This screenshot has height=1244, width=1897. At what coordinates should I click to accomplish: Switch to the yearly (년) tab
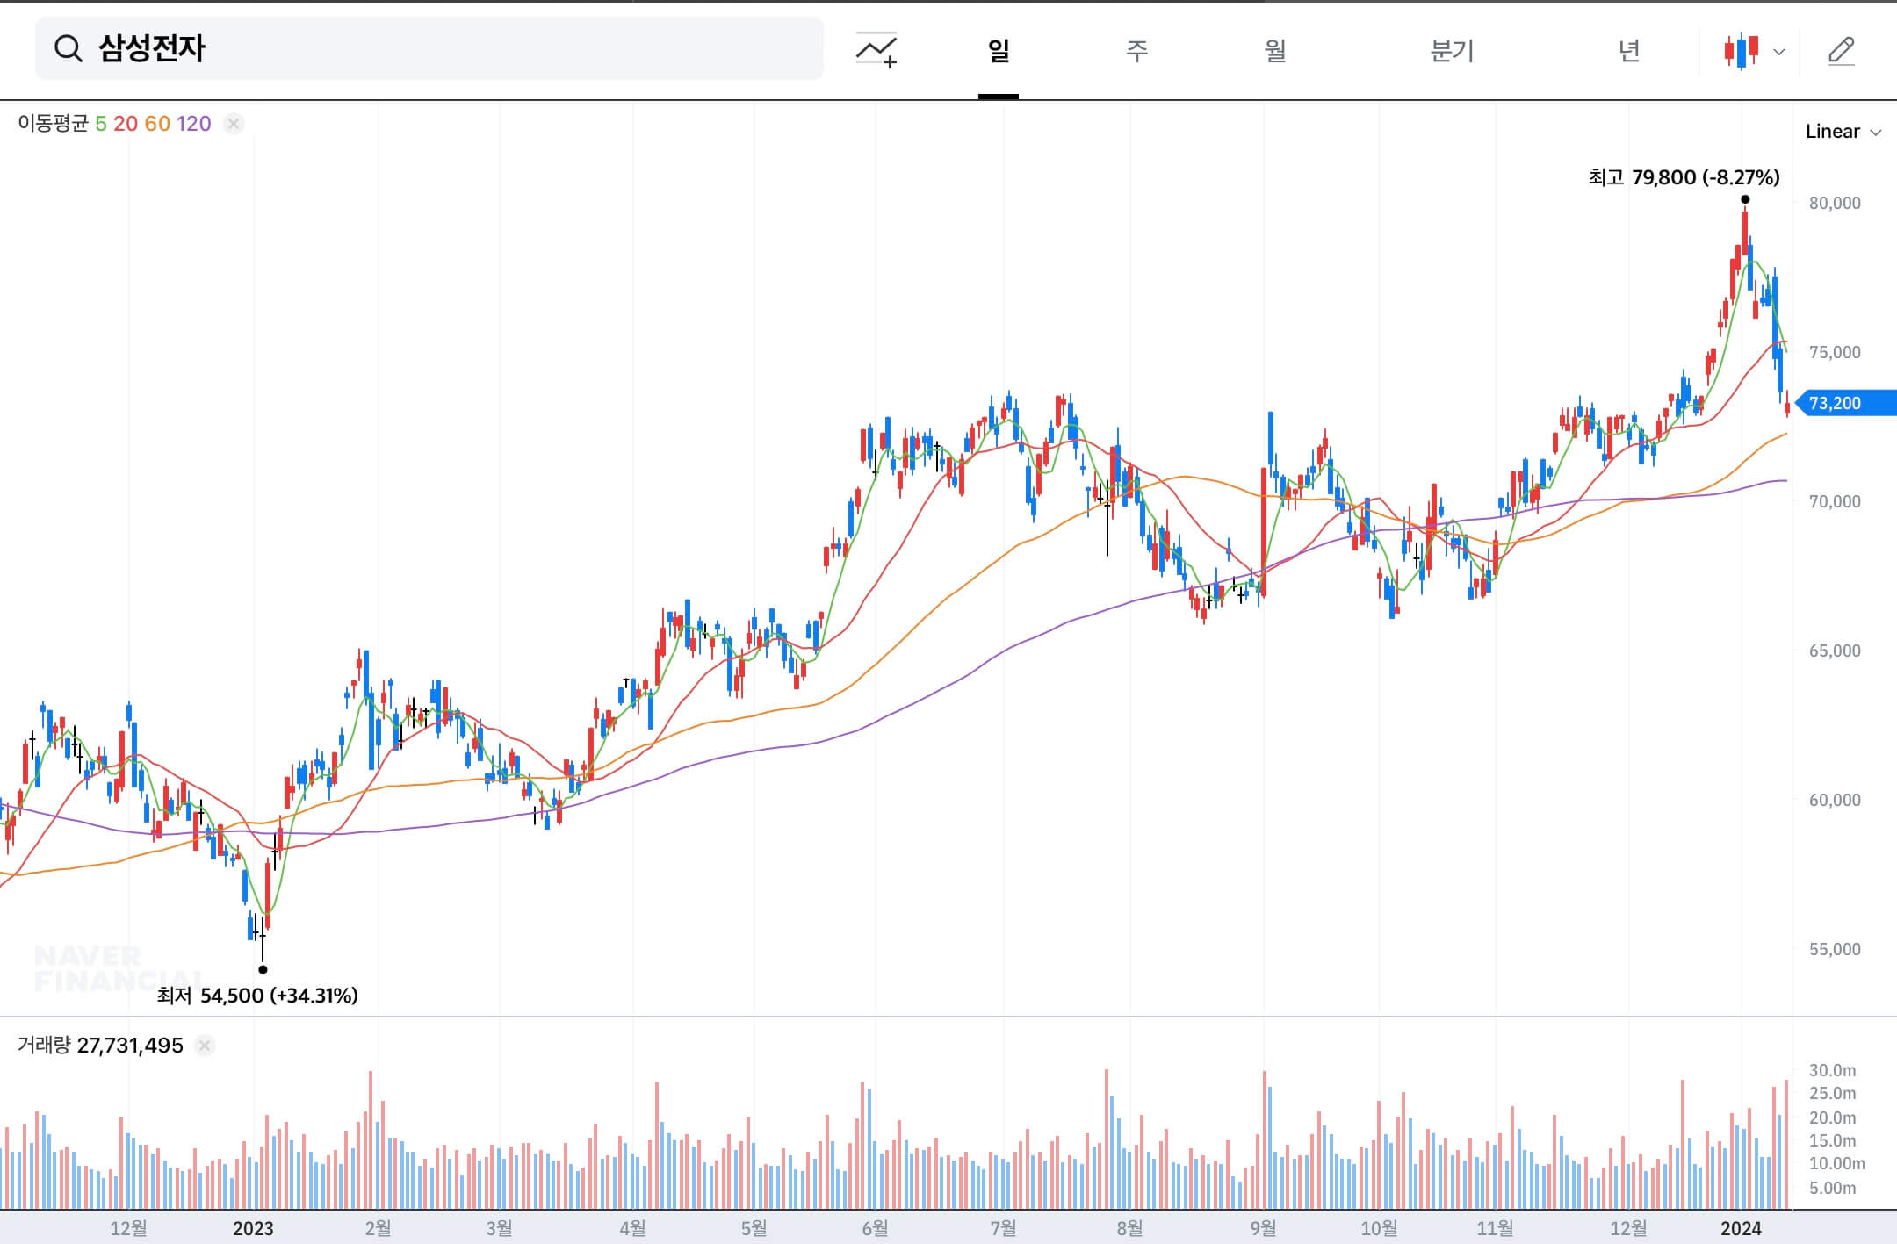(x=1629, y=51)
